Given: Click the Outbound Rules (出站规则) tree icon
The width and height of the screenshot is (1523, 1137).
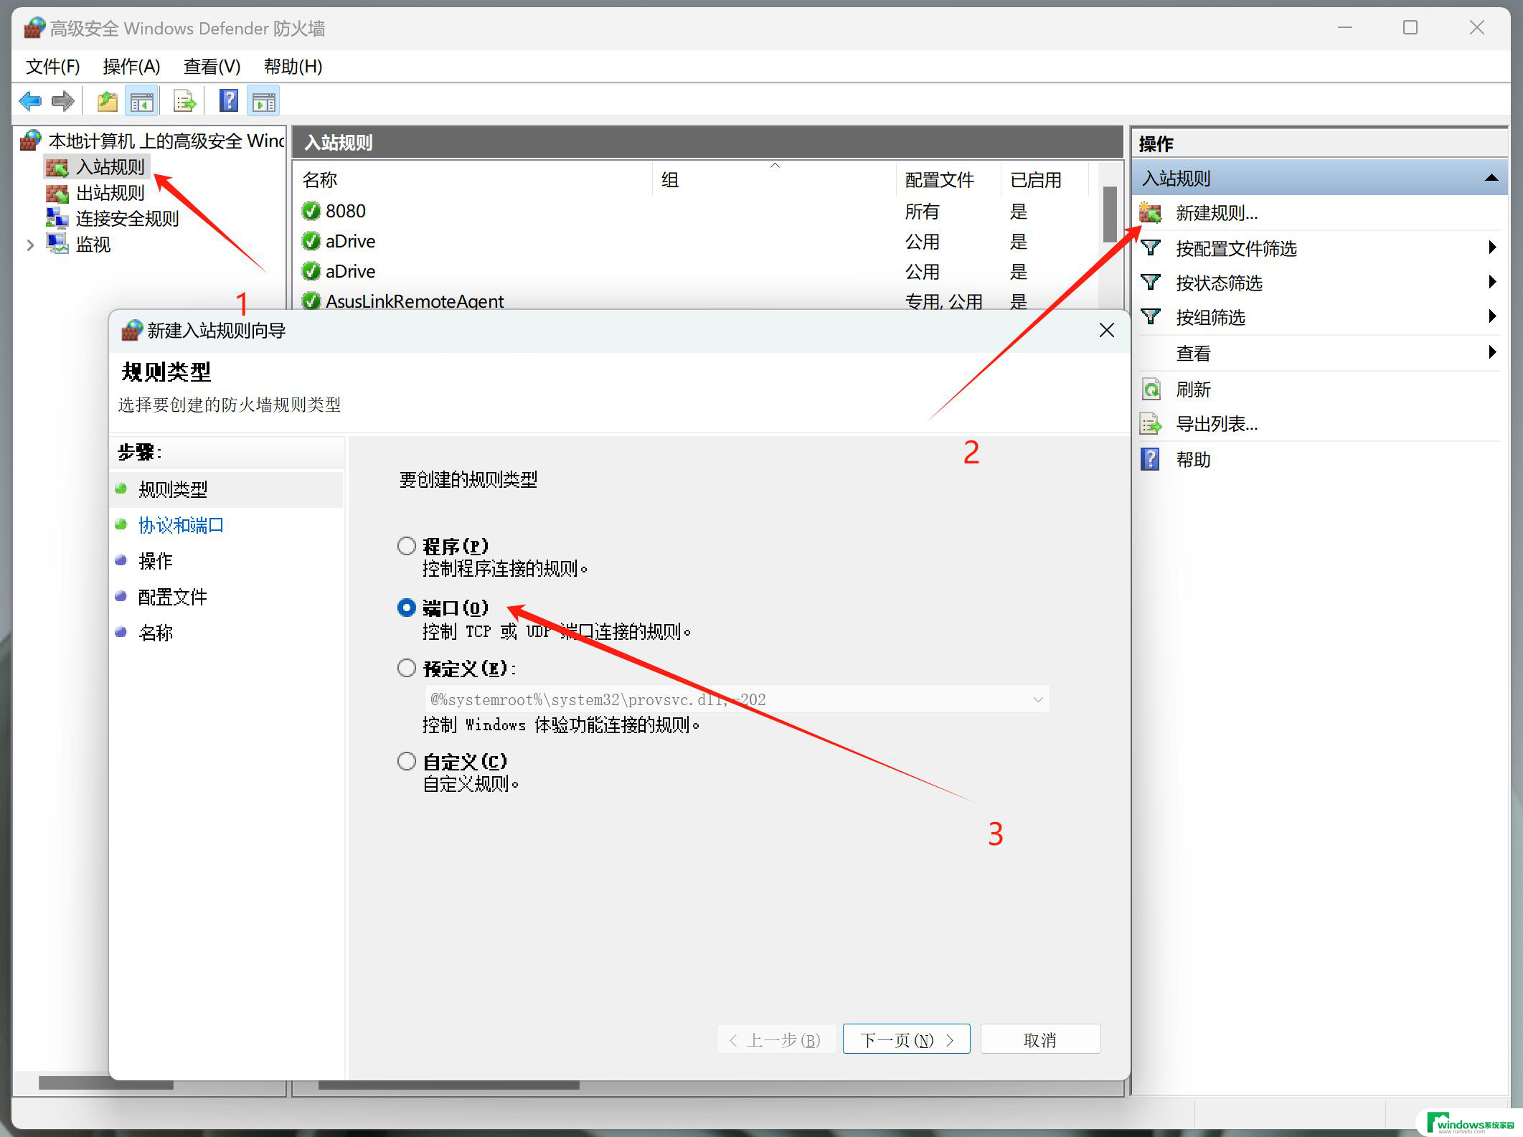Looking at the screenshot, I should click(57, 193).
